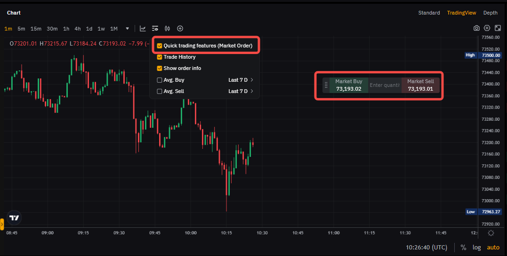This screenshot has width=507, height=256.
Task: Open the indicators chart icon
Action: (143, 28)
